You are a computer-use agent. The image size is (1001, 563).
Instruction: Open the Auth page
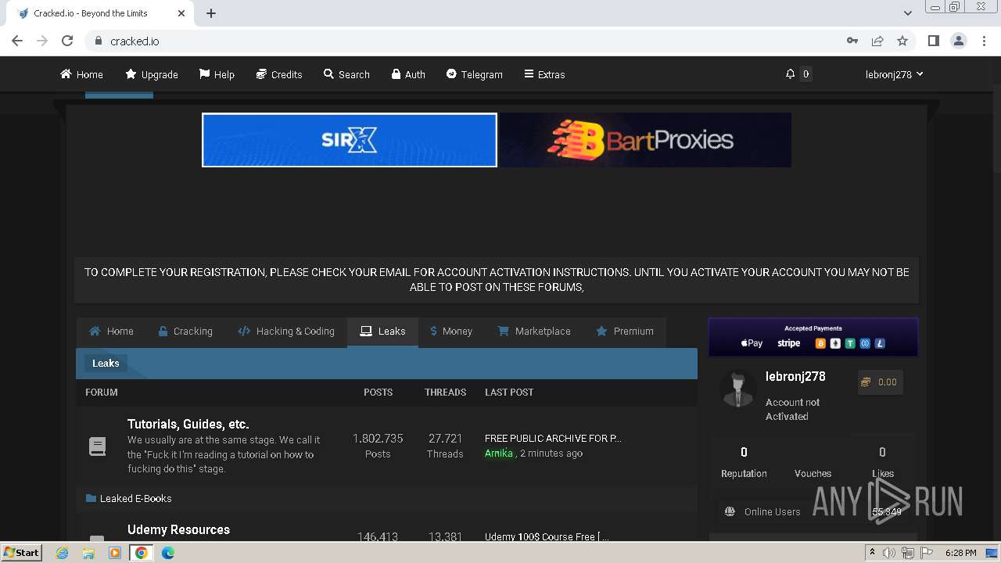point(408,74)
